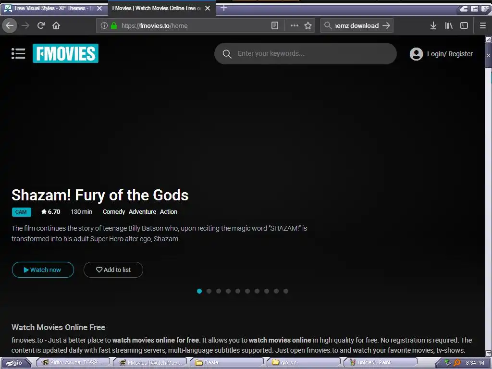Click the site search magnifier icon
This screenshot has height=369, width=492.
[227, 54]
